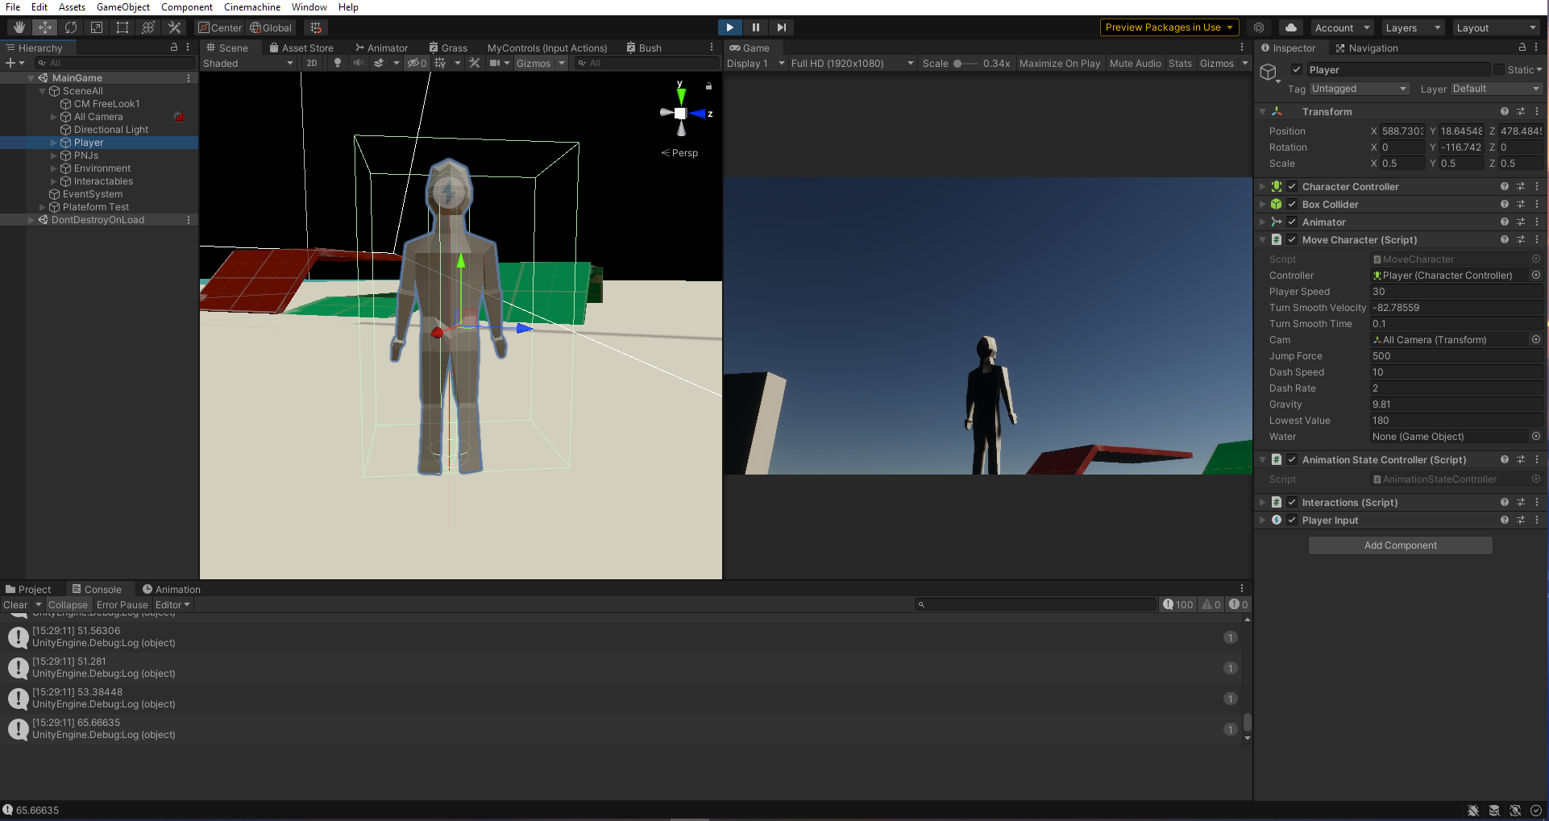Collapse the Transform component foldout

(x=1263, y=111)
